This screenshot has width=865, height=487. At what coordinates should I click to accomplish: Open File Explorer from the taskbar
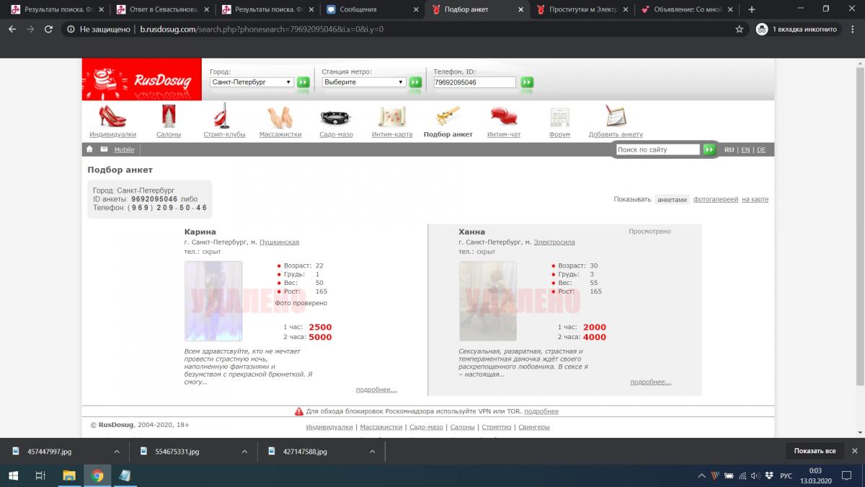pyautogui.click(x=69, y=475)
